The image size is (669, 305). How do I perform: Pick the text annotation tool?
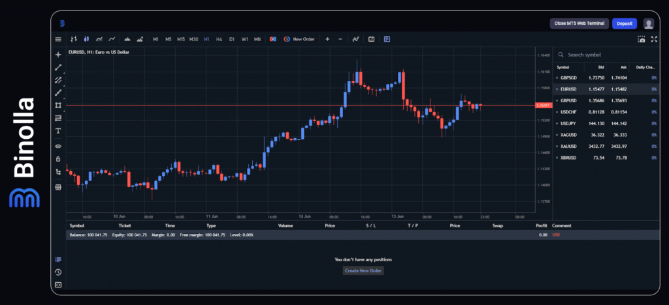click(58, 130)
